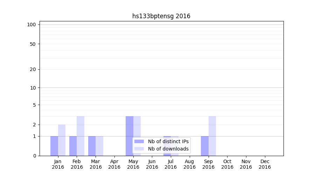Screen dimensions: 315x175
Task: Click the 'Nb of downloads' legend label
Action: pos(168,149)
